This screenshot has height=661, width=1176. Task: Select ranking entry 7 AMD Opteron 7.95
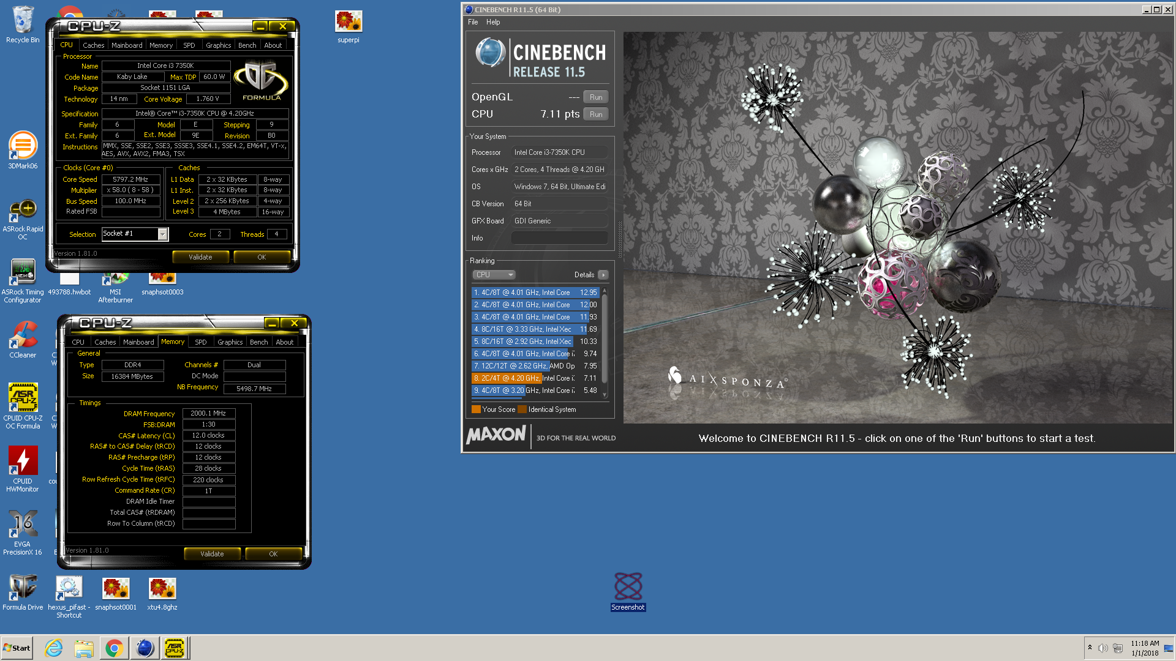pos(536,366)
